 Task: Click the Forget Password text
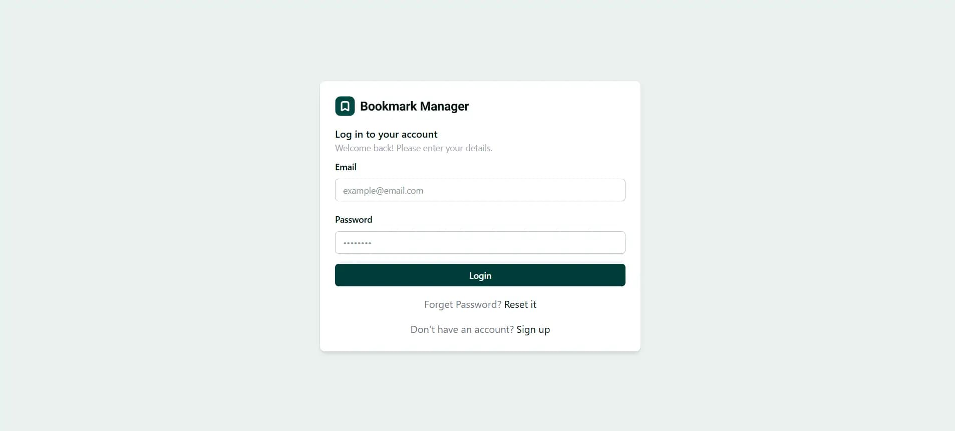pos(462,304)
